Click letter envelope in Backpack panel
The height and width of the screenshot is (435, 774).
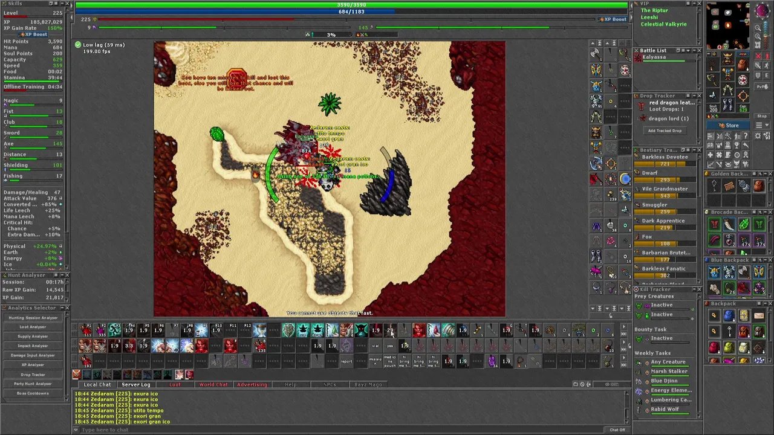pos(759,315)
